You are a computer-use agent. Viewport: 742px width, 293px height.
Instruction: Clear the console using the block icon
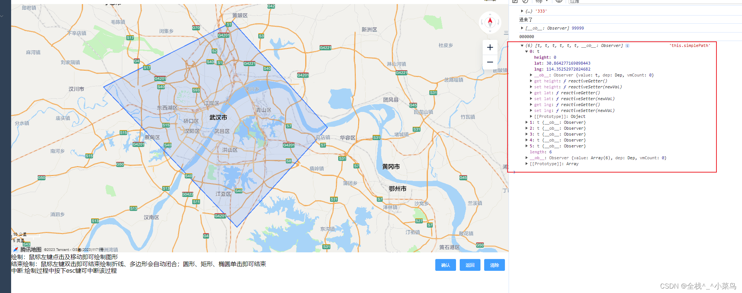coord(525,1)
